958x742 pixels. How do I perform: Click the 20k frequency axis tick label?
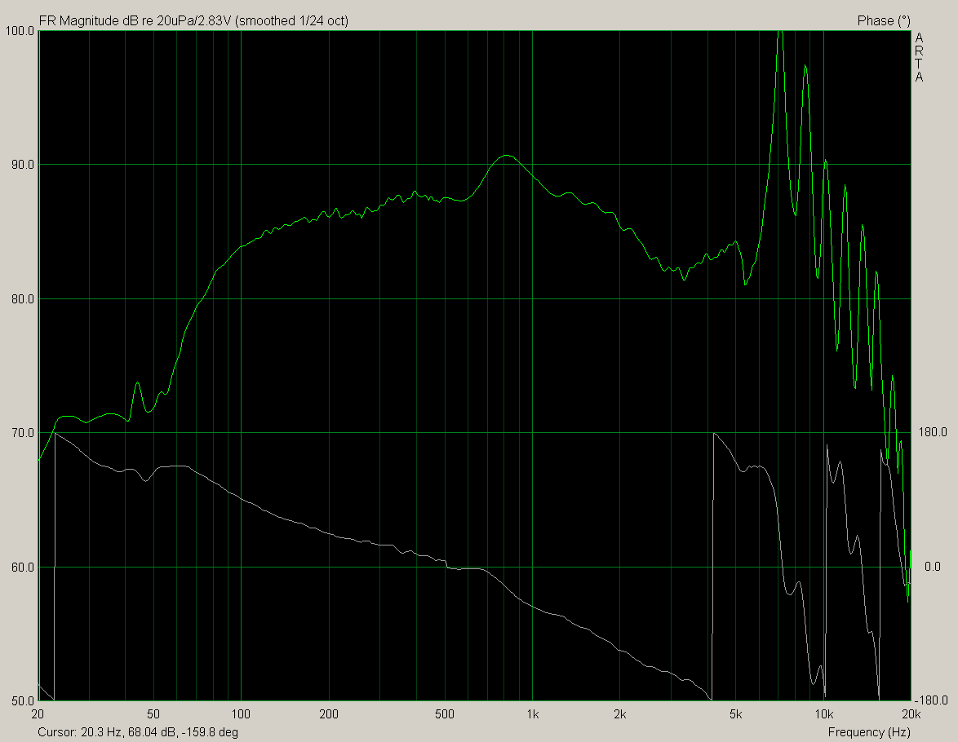(x=911, y=714)
